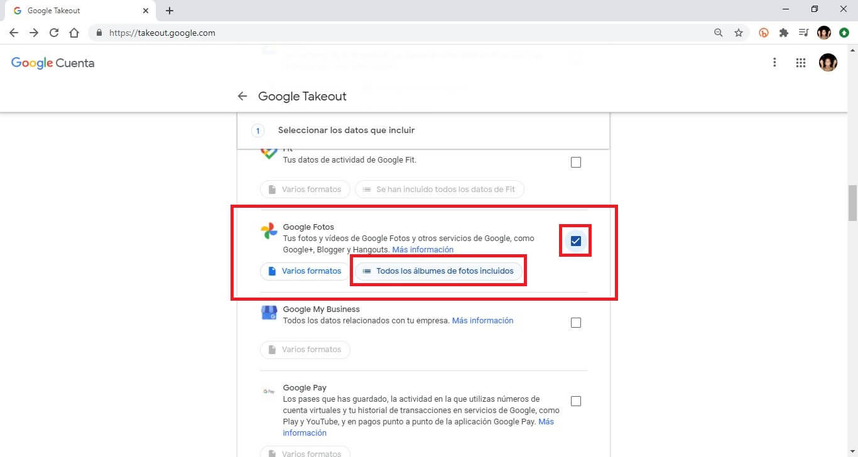Viewport: 858px width, 457px height.
Task: Open the three-dot options menu on page
Action: point(774,63)
